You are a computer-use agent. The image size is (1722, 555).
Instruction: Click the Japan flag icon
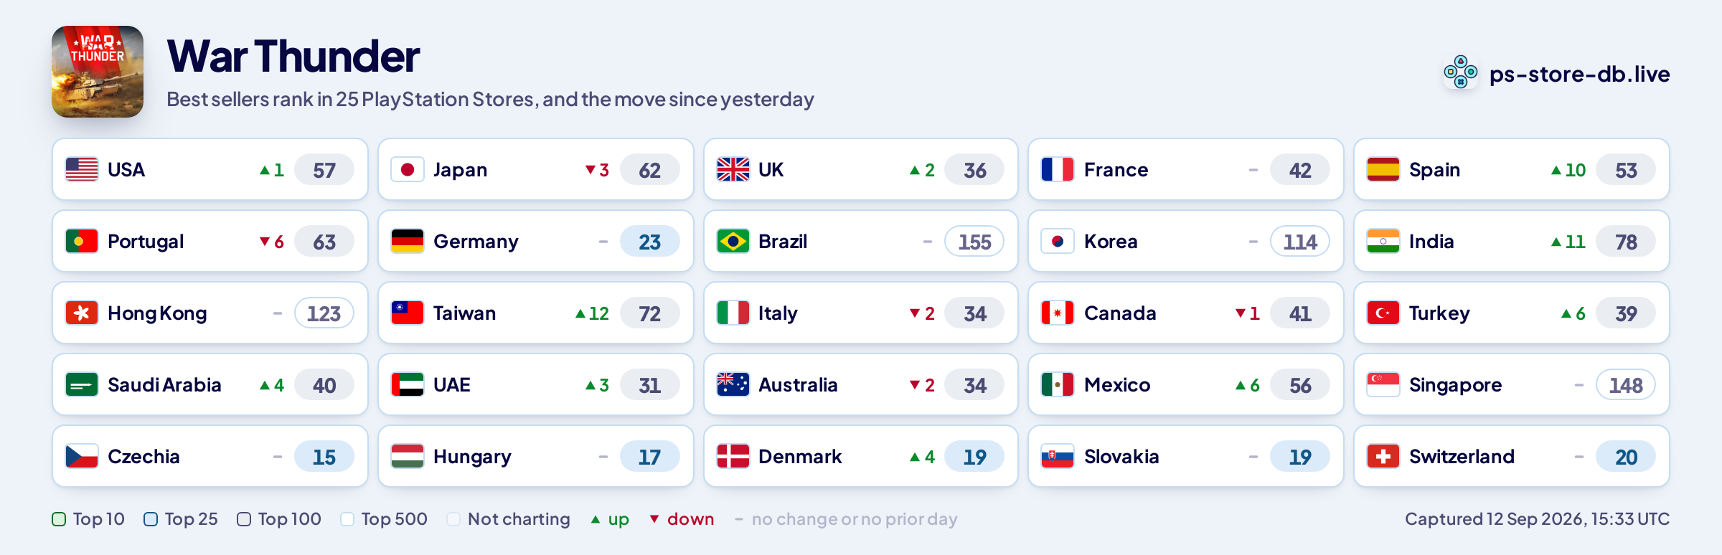[408, 169]
